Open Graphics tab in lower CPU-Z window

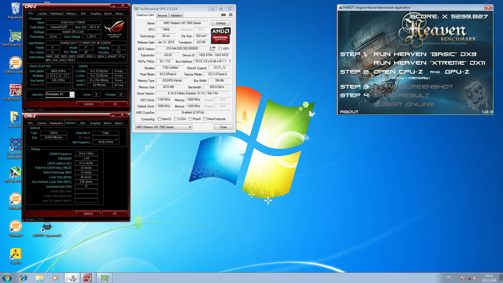95,123
